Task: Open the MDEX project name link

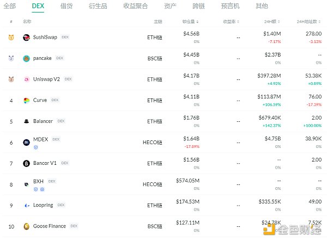Action: point(41,139)
